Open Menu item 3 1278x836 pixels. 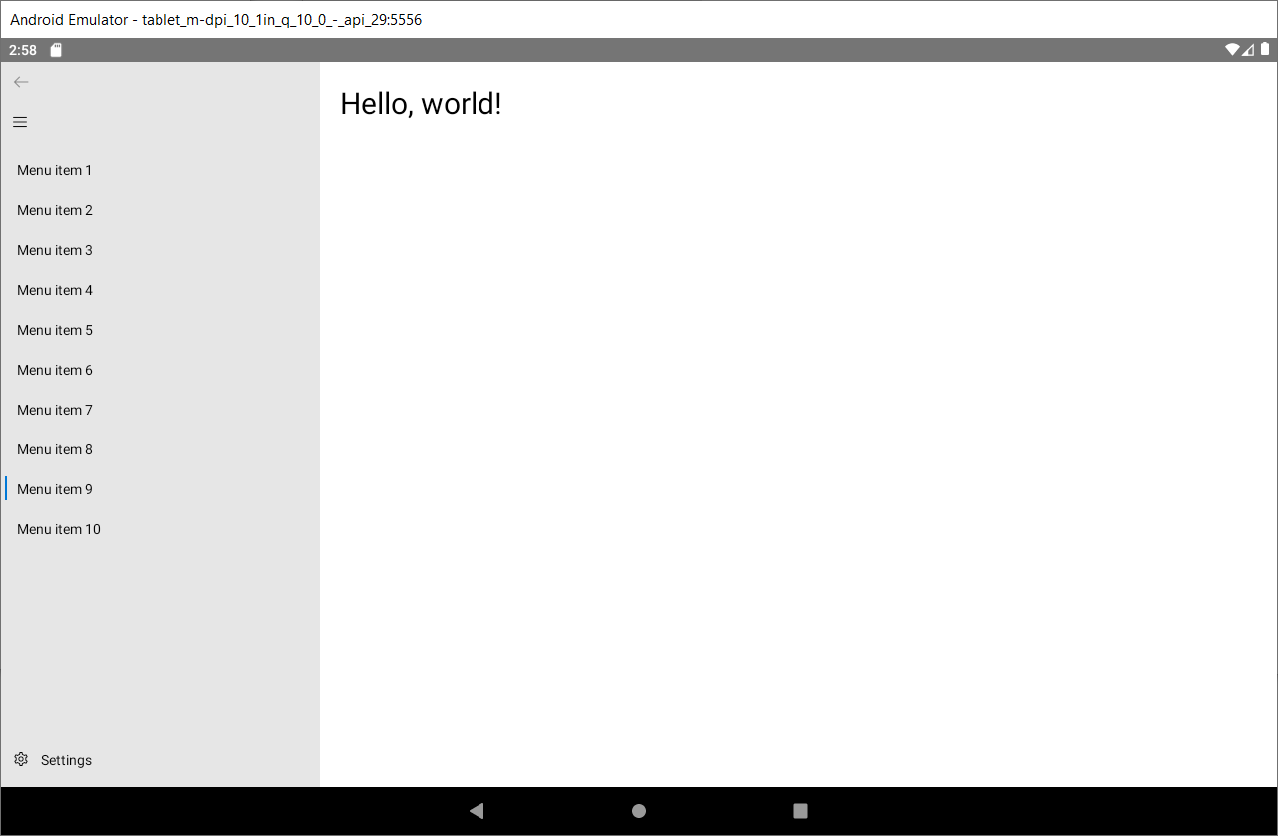click(55, 250)
